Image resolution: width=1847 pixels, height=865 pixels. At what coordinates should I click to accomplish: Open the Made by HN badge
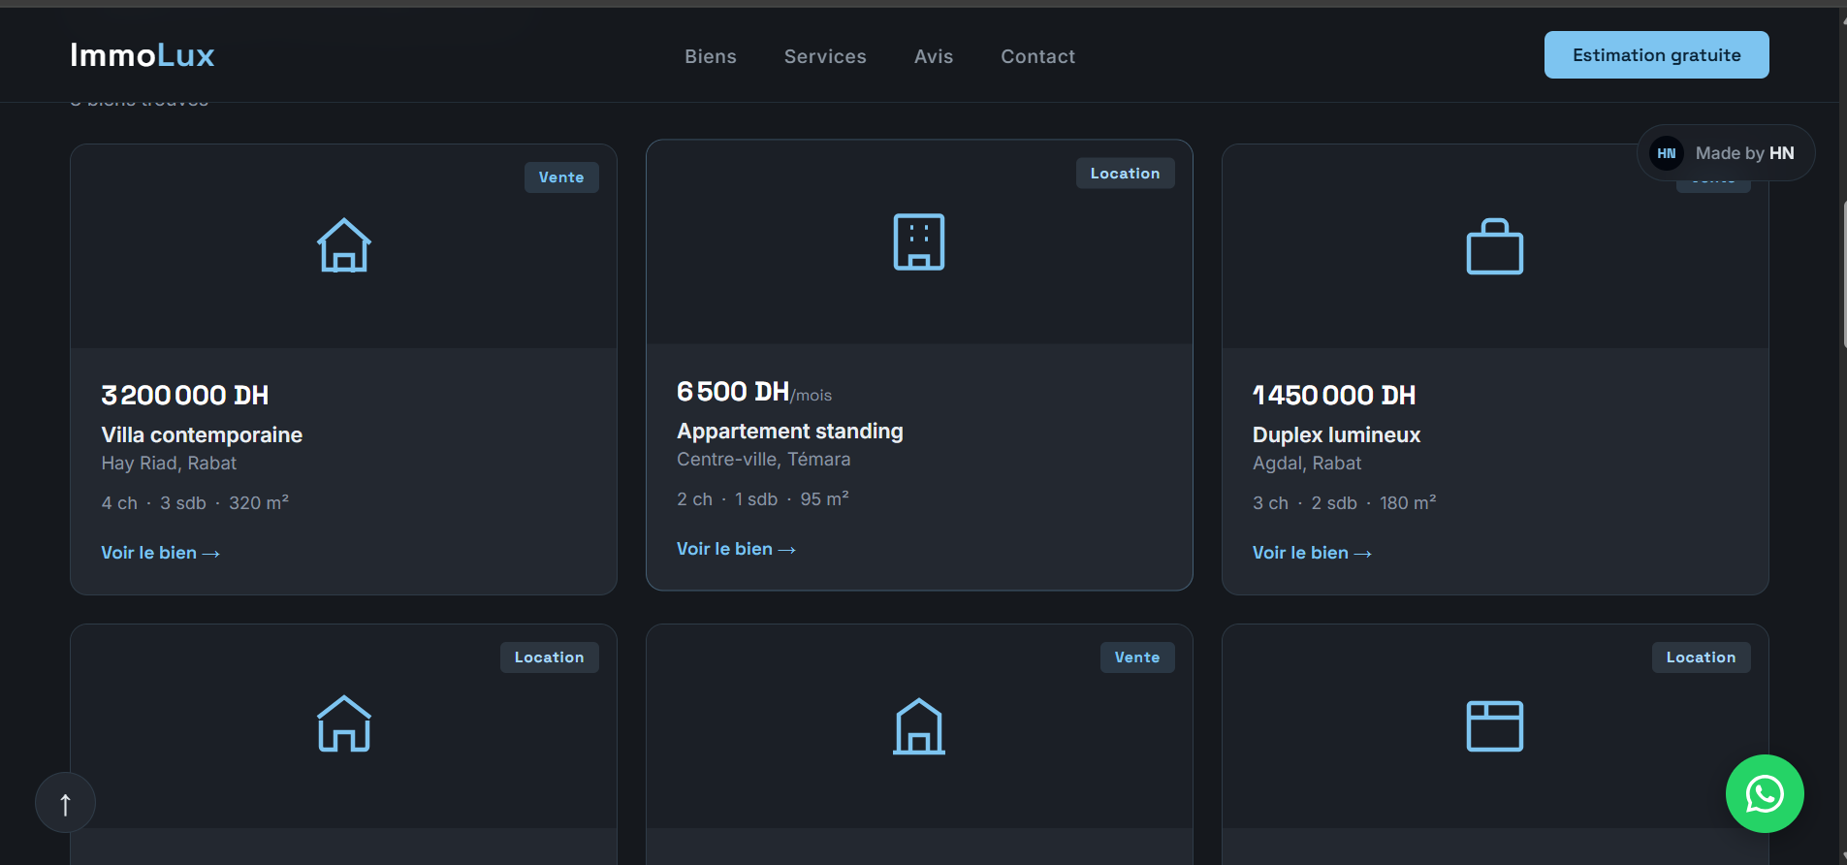(x=1726, y=153)
